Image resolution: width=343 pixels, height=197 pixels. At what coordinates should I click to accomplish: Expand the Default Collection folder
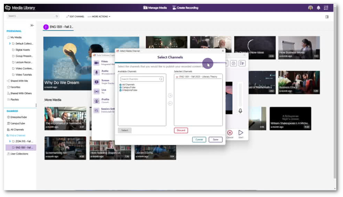pyautogui.click(x=10, y=43)
